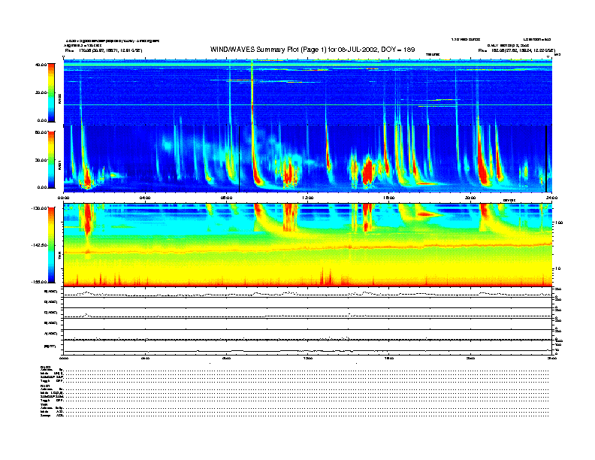Click the WIND/WAVES Summary Plot title

(313, 50)
